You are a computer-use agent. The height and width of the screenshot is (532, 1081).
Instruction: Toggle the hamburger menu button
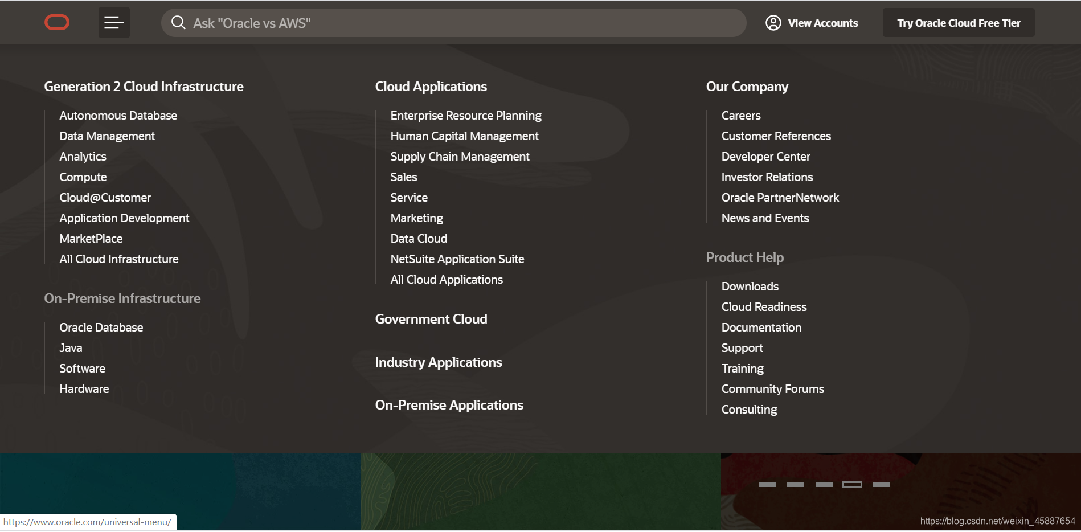tap(114, 23)
